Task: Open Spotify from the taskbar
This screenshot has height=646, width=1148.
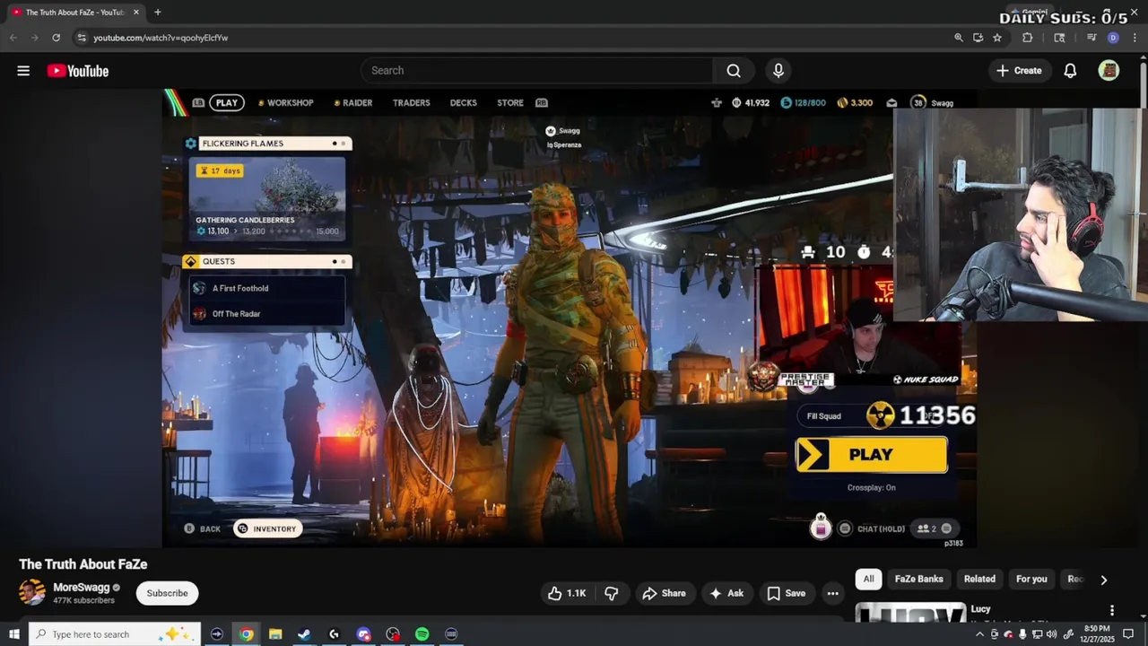Action: point(422,634)
